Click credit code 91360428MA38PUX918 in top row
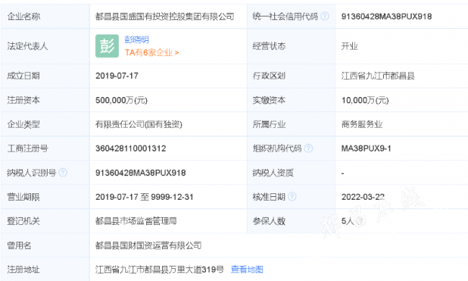Image resolution: width=468 pixels, height=281 pixels. pyautogui.click(x=387, y=17)
